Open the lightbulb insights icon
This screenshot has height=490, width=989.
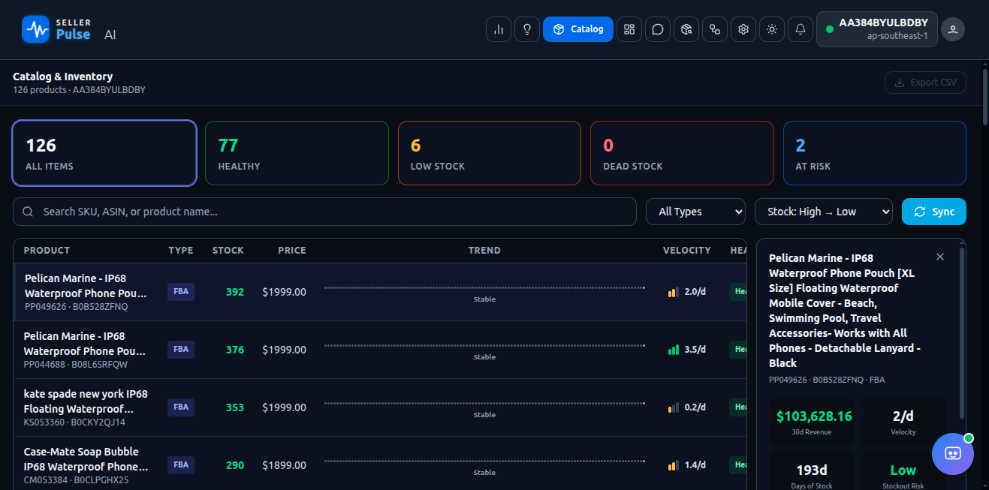(x=527, y=29)
